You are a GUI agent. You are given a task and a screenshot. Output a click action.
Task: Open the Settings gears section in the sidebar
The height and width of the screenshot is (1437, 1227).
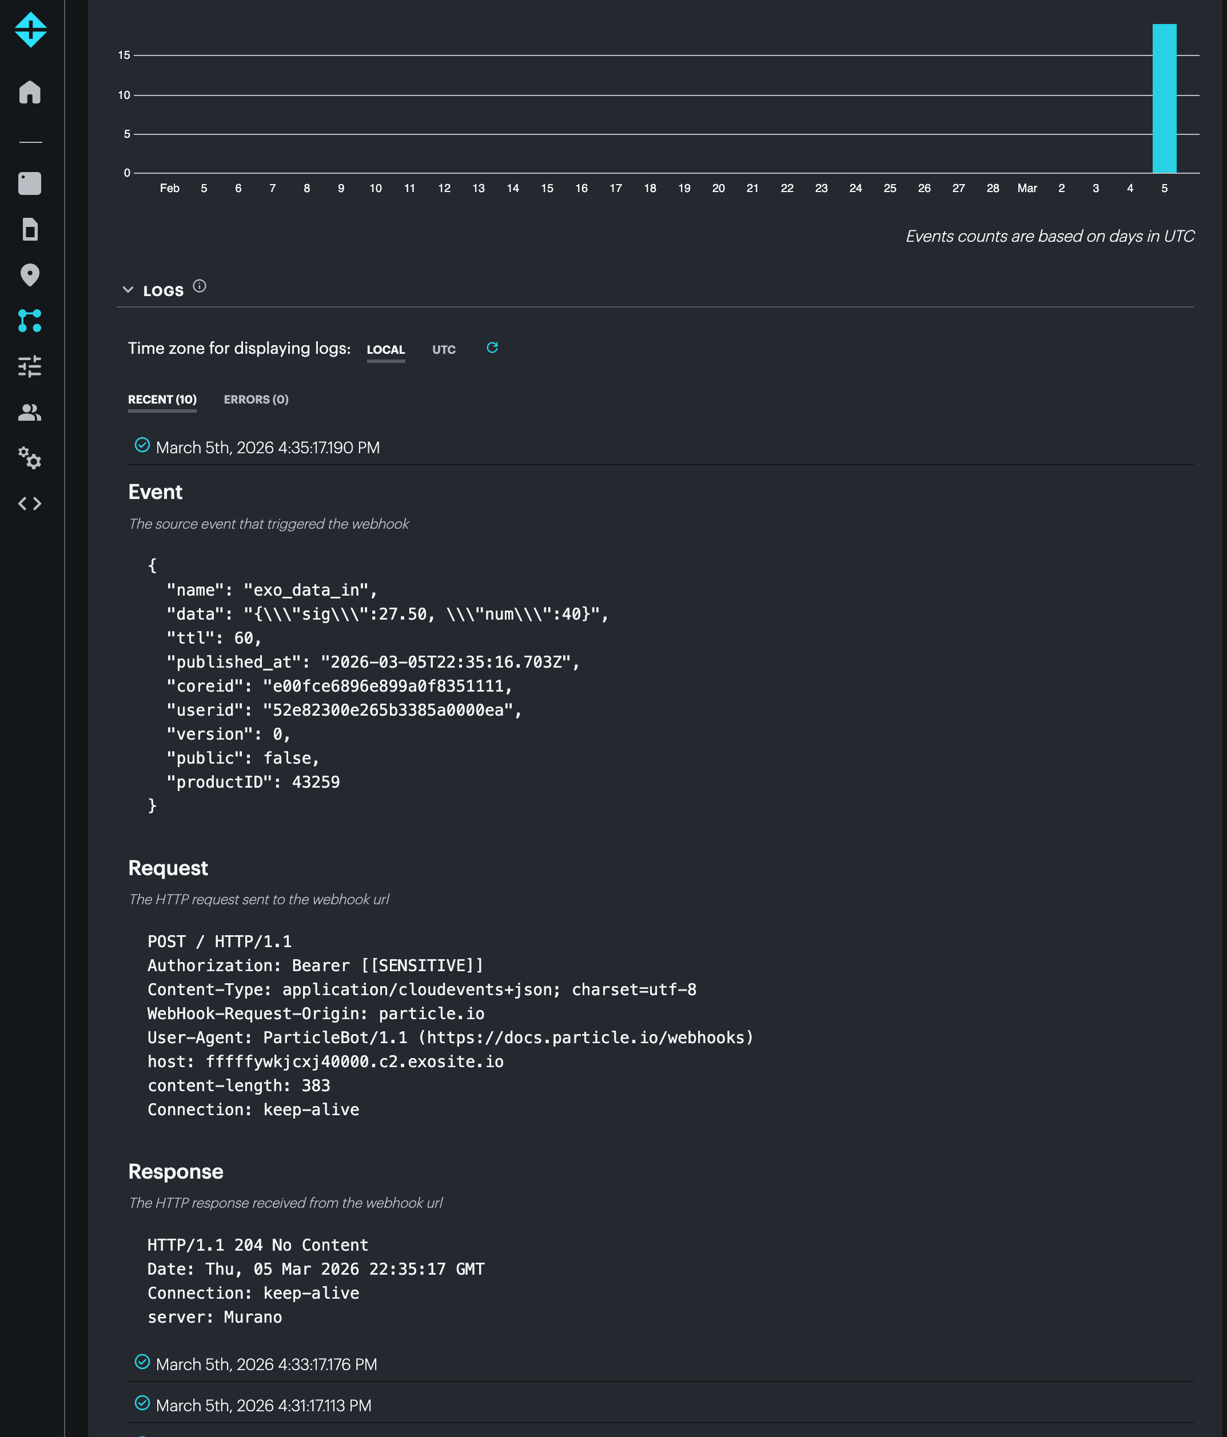30,458
